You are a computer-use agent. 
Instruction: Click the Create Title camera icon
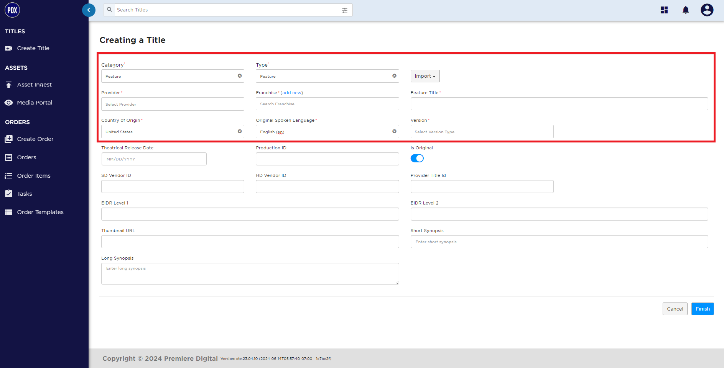click(x=8, y=48)
